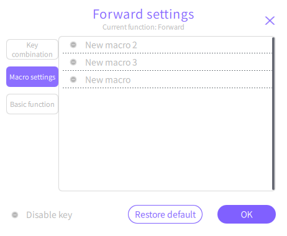Click the empty area of macro list
Viewport: 287px width, 236px height.
[x=166, y=138]
